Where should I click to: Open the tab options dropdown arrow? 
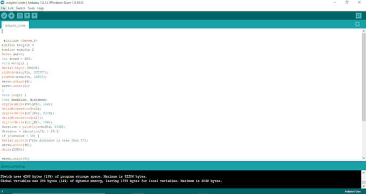[x=357, y=24]
